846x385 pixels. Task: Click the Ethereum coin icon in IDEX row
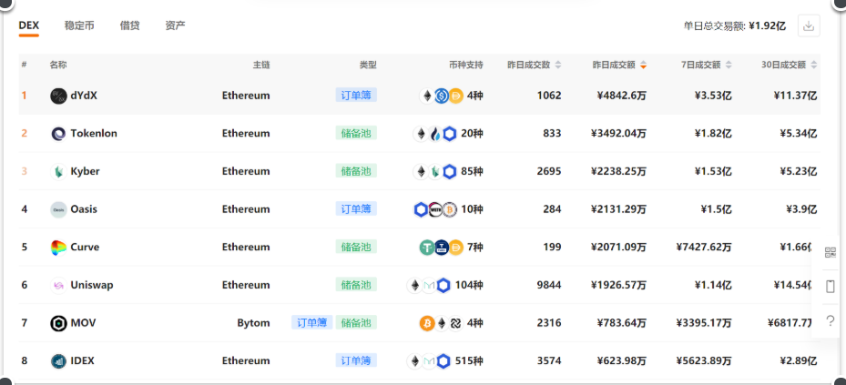415,360
